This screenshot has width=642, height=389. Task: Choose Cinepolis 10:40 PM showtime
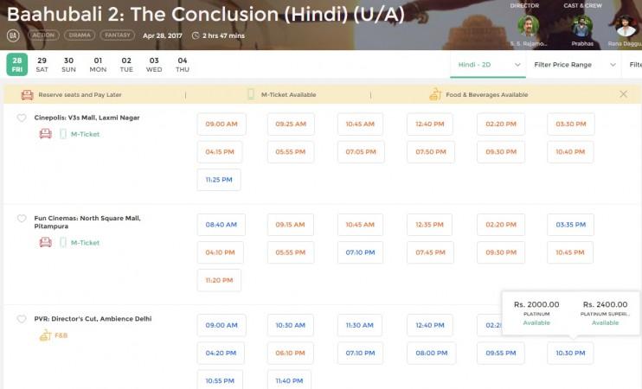[570, 152]
